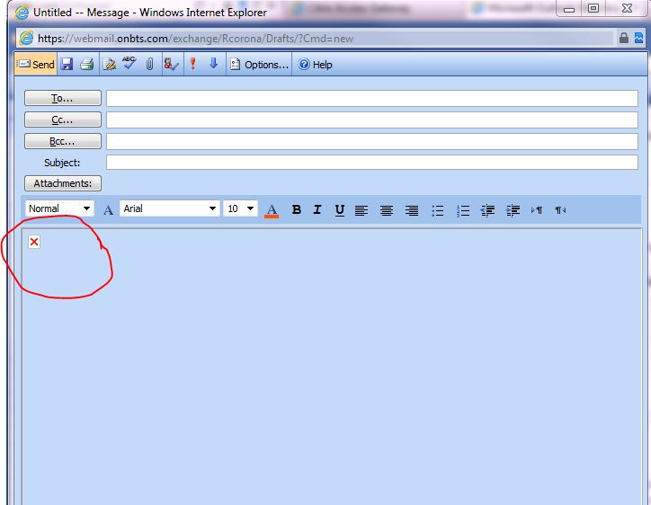Run the ABC spell check

click(129, 63)
